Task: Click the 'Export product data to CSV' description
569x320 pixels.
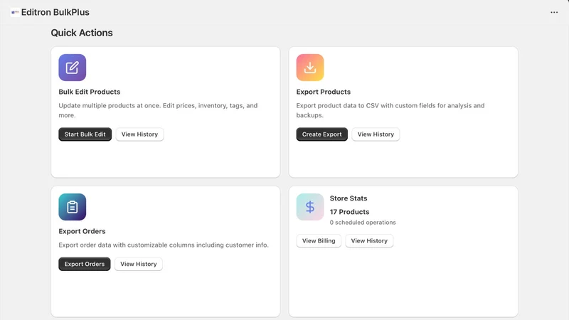Action: point(390,110)
